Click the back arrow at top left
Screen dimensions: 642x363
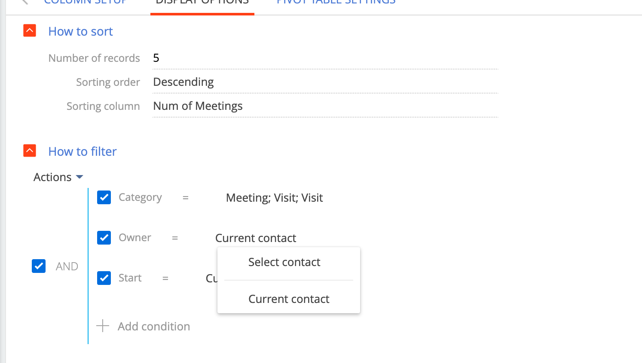(x=25, y=2)
